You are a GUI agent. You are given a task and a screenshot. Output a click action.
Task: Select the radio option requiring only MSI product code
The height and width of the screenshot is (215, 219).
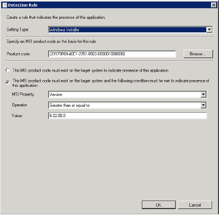coord(8,70)
